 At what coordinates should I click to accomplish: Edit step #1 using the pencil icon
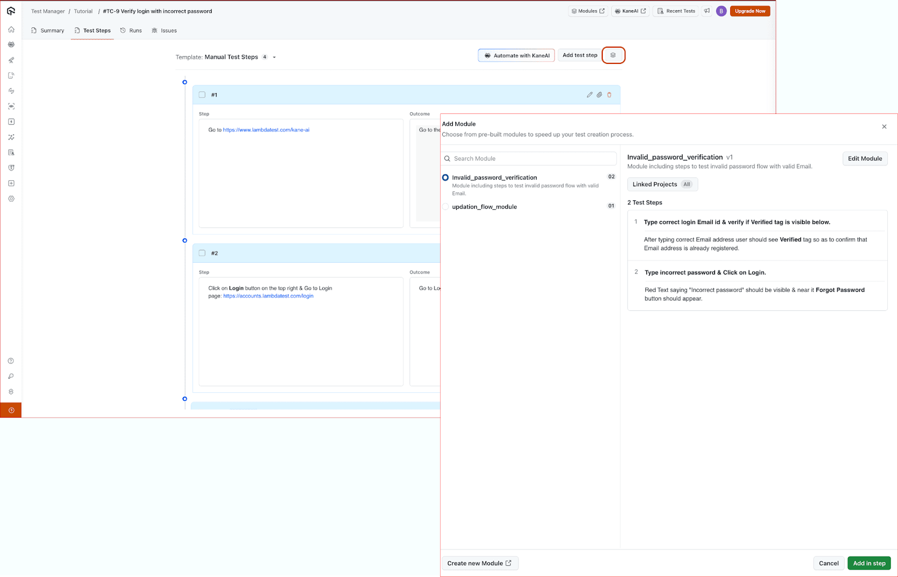(589, 94)
